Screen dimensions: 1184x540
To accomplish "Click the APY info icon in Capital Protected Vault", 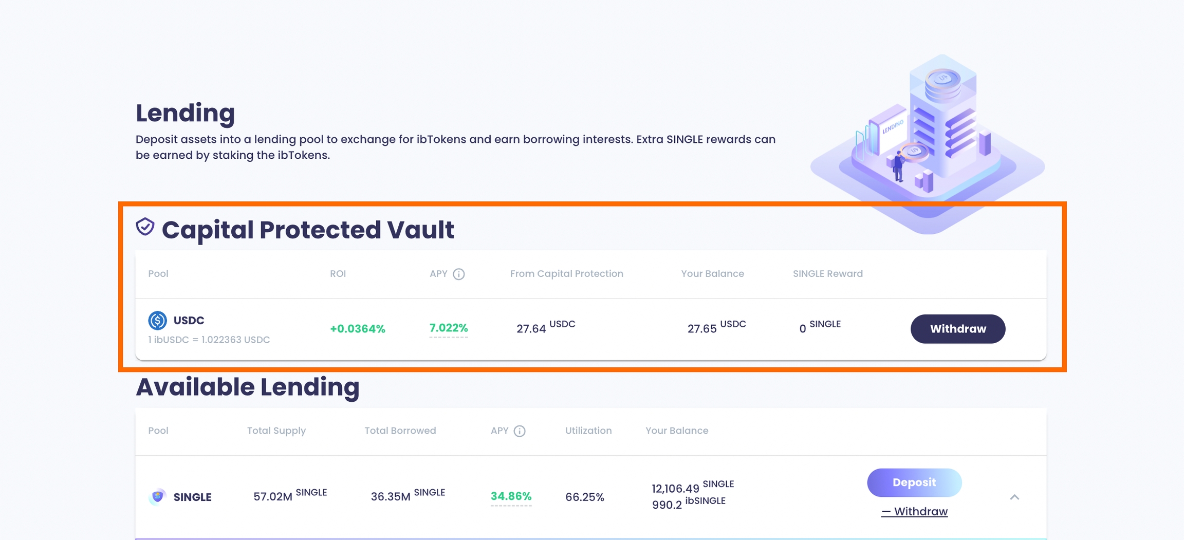I will point(459,274).
